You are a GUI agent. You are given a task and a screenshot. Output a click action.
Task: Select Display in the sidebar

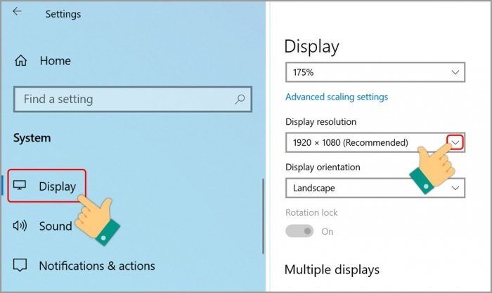(57, 186)
